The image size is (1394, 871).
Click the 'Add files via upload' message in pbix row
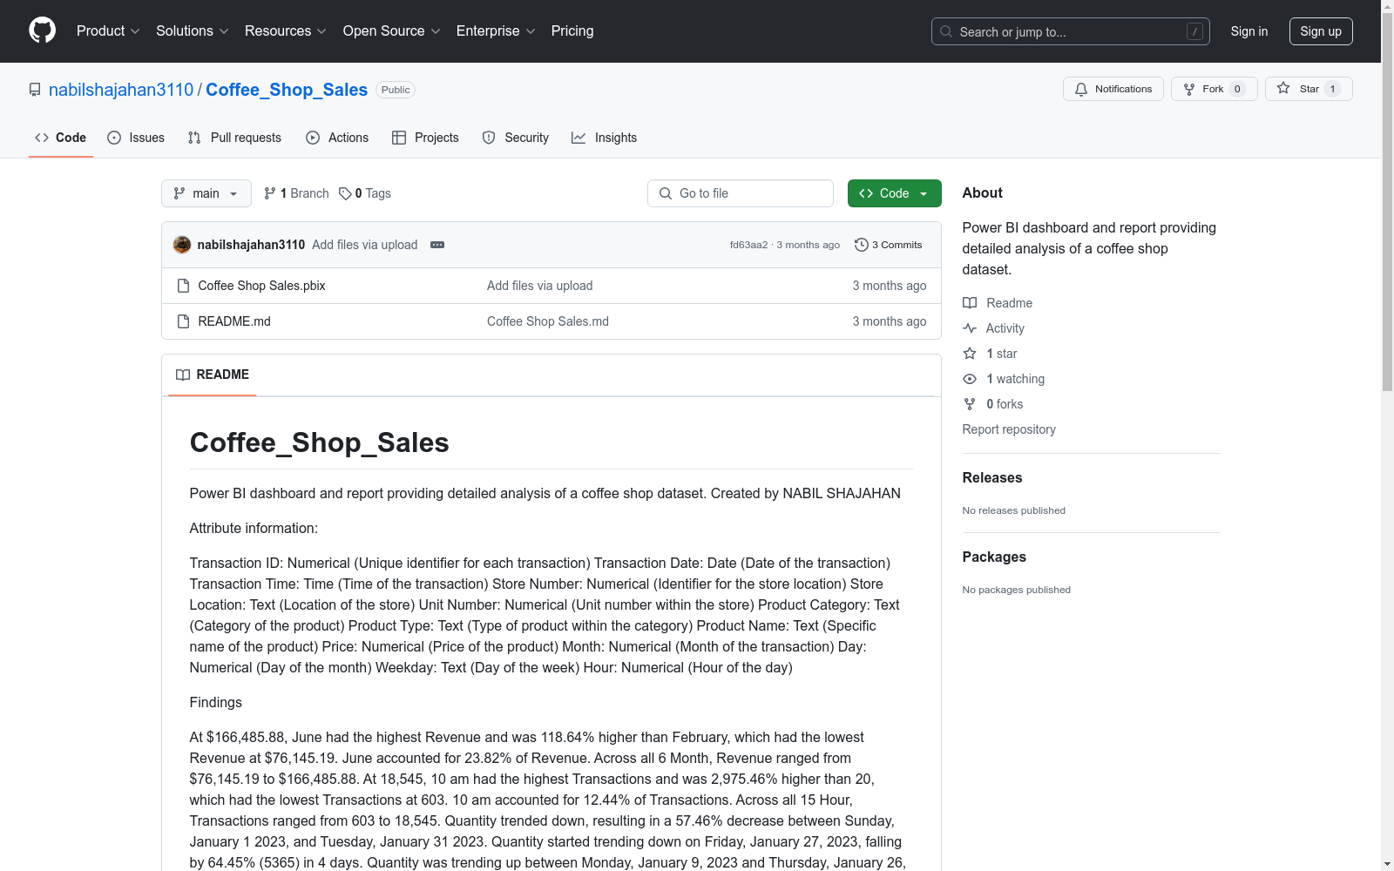[x=539, y=286]
